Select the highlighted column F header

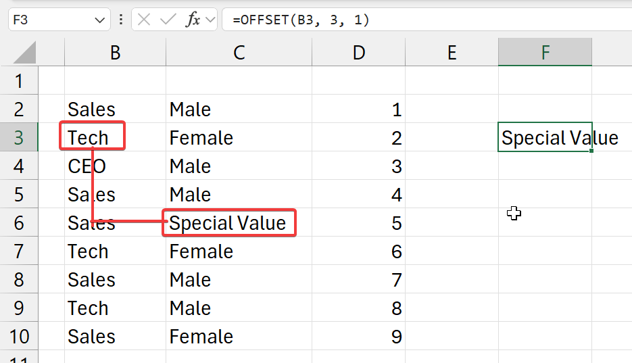coord(545,53)
